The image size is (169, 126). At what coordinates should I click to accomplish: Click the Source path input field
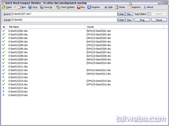[64, 14]
